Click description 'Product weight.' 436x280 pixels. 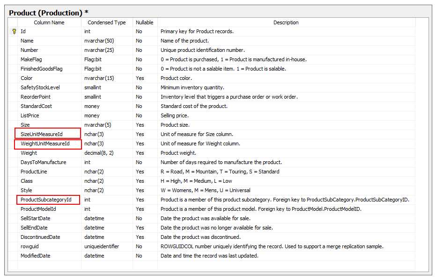(x=178, y=153)
